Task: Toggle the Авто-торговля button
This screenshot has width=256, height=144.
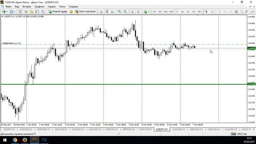Action: [85, 12]
